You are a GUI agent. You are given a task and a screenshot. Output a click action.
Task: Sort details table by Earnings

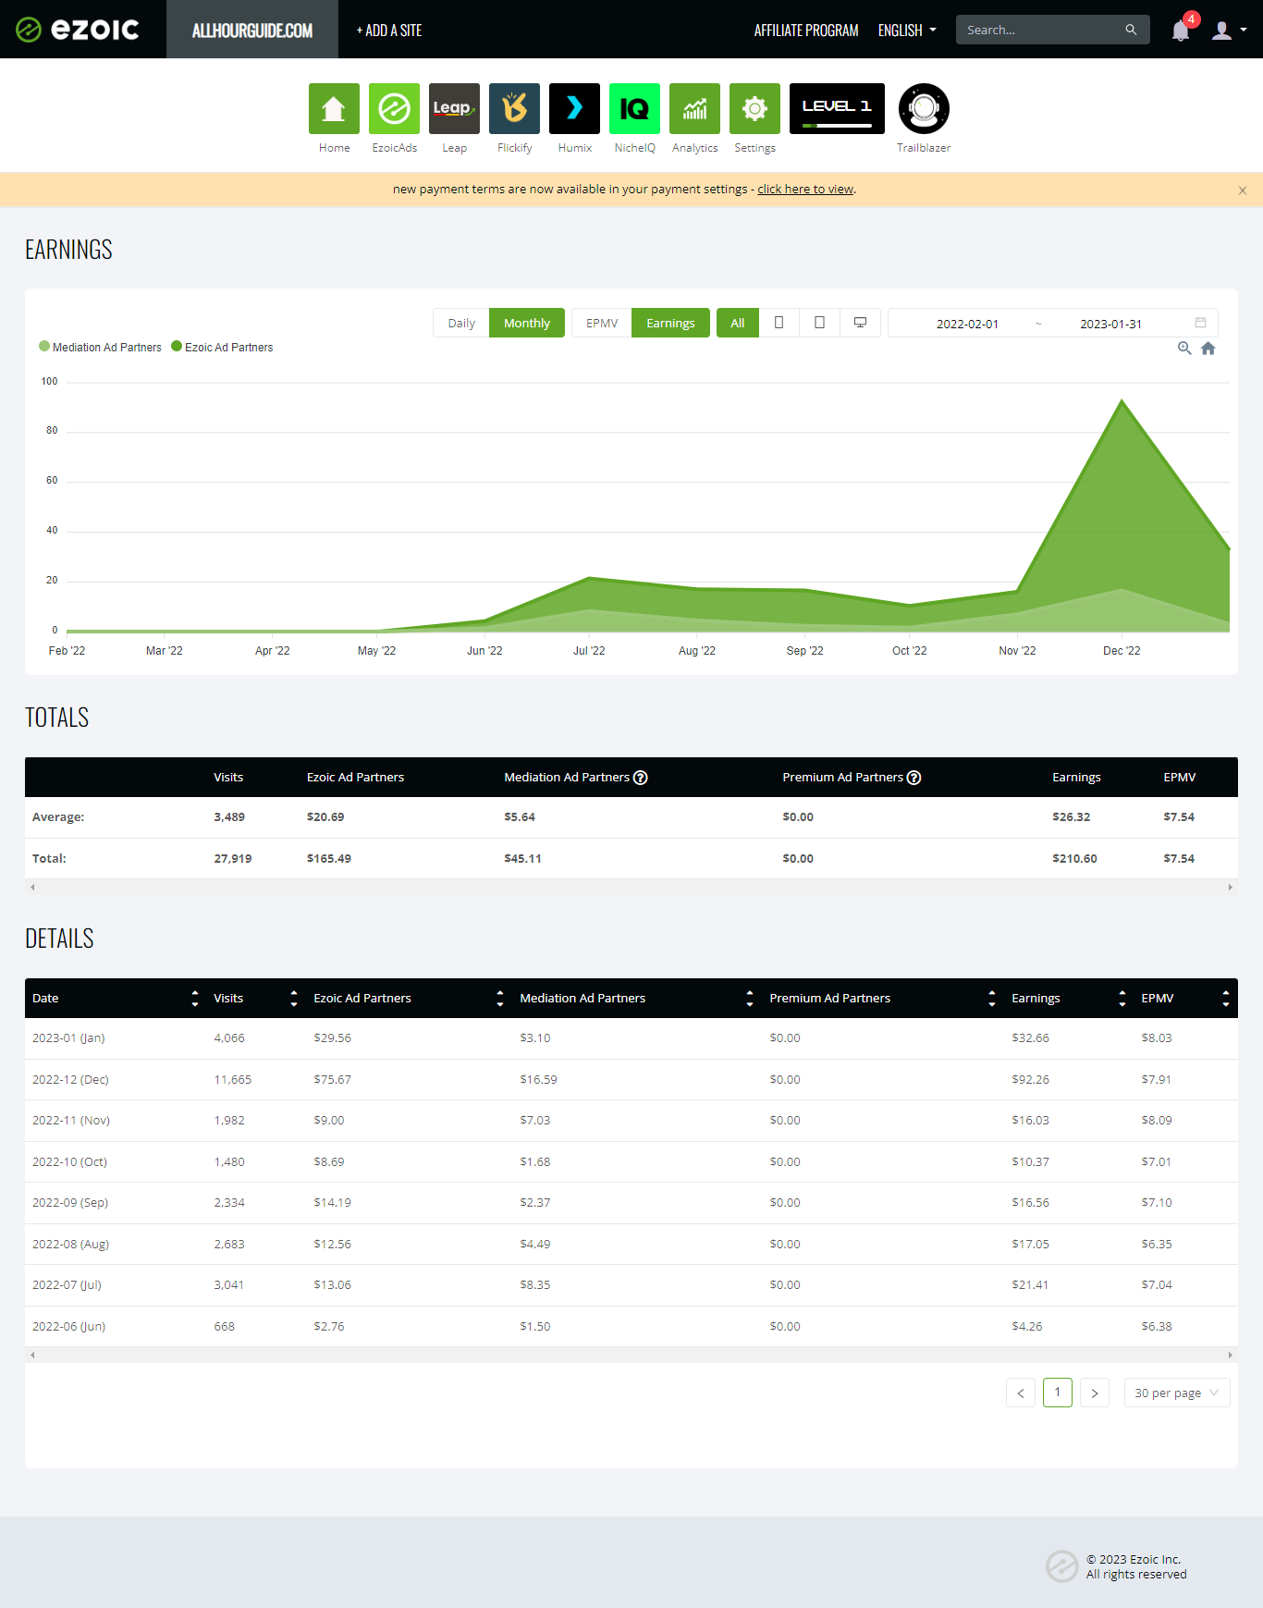pos(1122,999)
